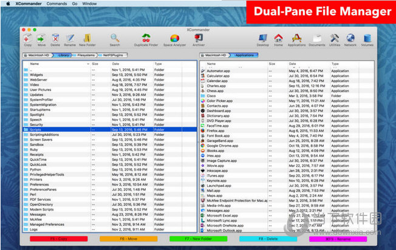Click the Move toolbar icon
396x250 pixels.
(x=41, y=40)
